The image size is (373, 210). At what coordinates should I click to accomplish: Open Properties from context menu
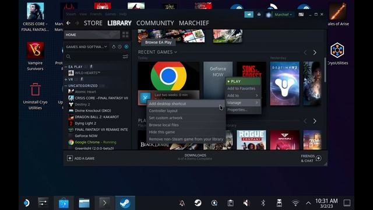[243, 110]
